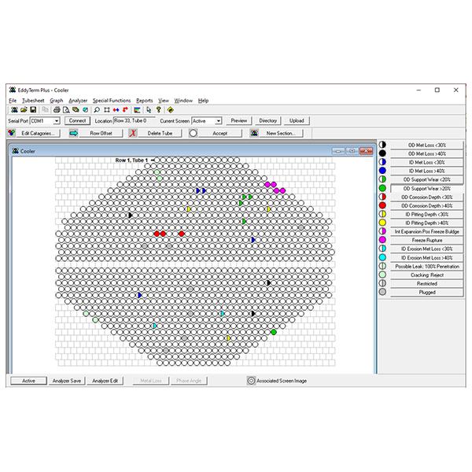The image size is (472, 472).
Task: Click the New Section icon
Action: click(x=254, y=133)
